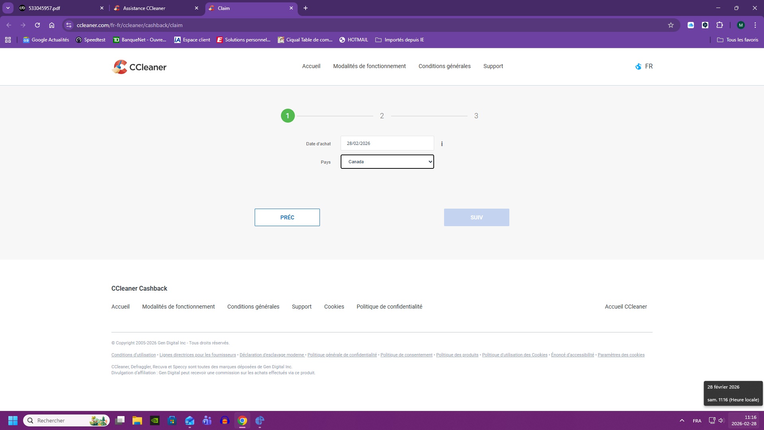Open Politique de confidentialité footer link
Viewport: 764px width, 430px height.
(389, 307)
